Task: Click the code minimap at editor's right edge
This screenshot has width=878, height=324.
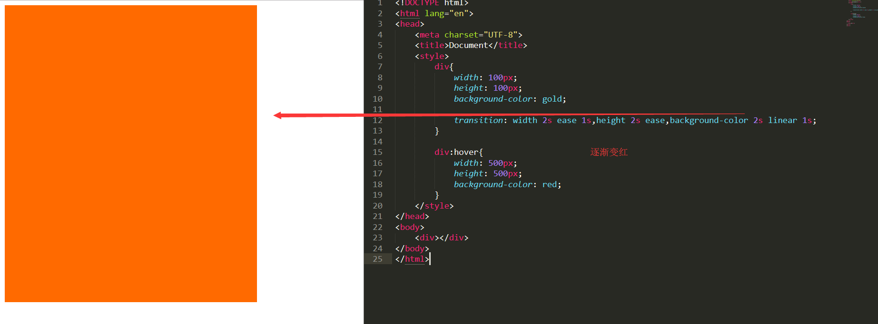Action: coord(862,13)
